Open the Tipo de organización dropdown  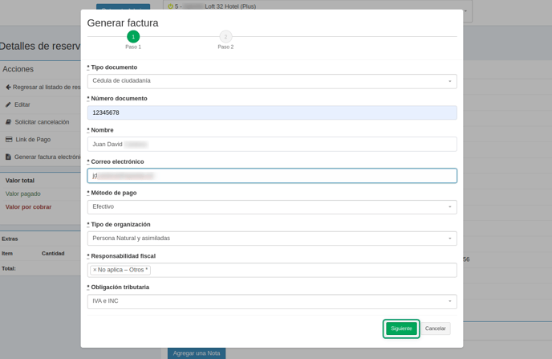(x=271, y=239)
